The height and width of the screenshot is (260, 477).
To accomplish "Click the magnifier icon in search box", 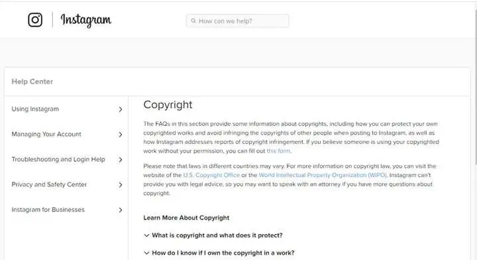I will (193, 21).
